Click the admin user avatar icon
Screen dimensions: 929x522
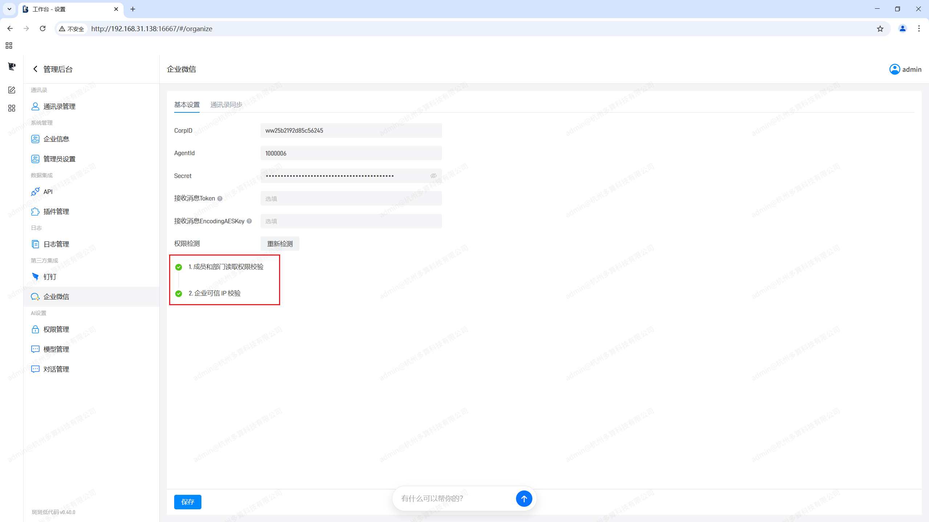pos(895,69)
